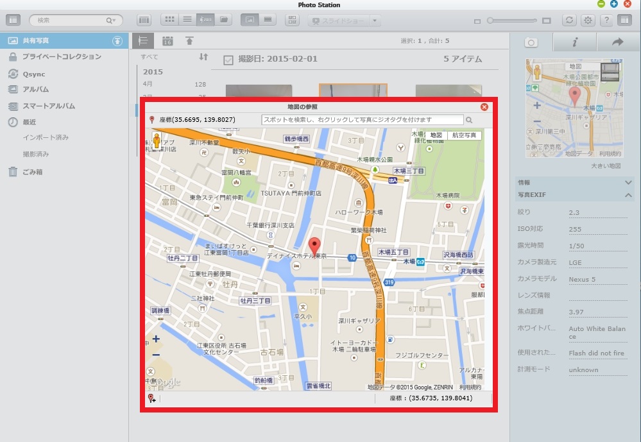The image size is (641, 442).
Task: Toggle the left sidebar panel icon
Action: coord(13,20)
